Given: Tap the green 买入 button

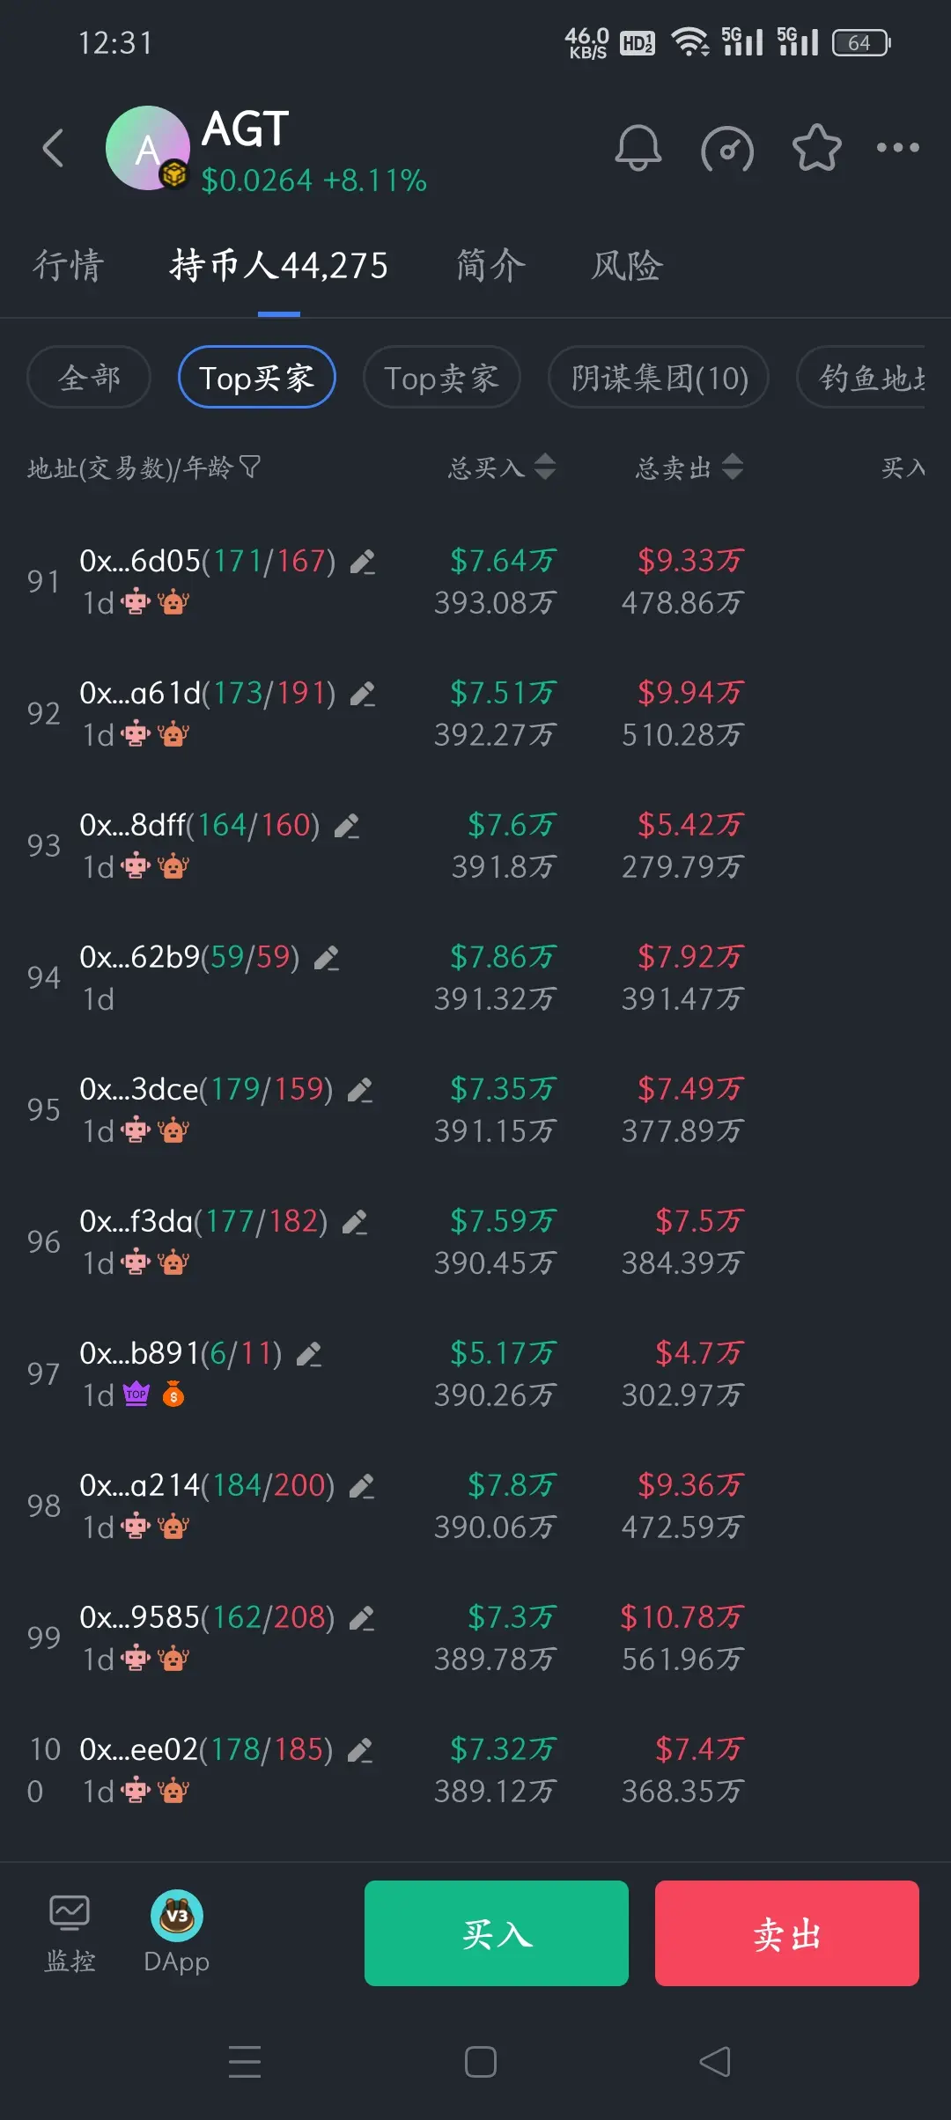Looking at the screenshot, I should [x=497, y=1933].
